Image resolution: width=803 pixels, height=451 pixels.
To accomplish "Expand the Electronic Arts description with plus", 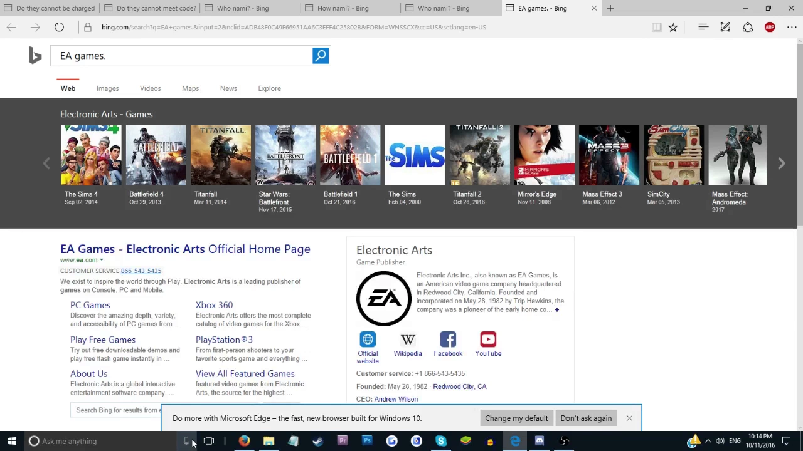I will pyautogui.click(x=556, y=309).
